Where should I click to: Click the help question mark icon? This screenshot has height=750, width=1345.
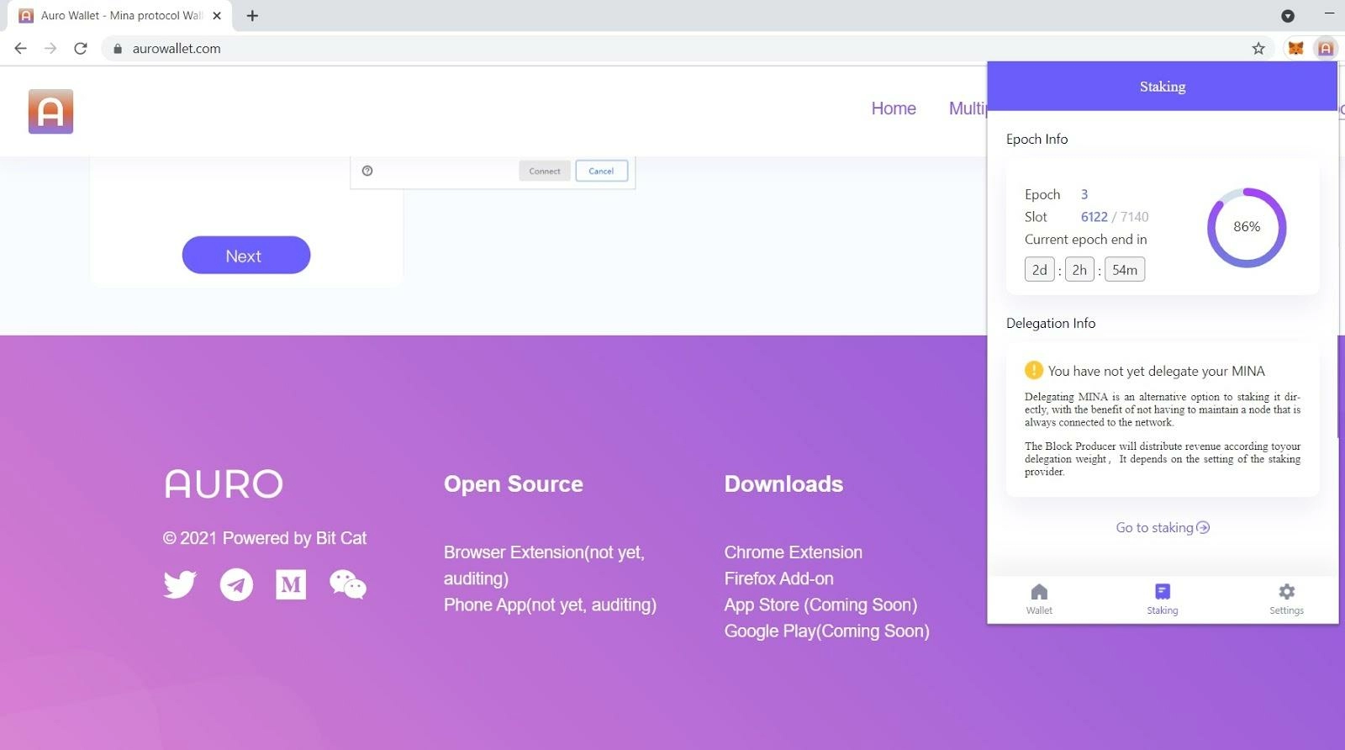367,171
